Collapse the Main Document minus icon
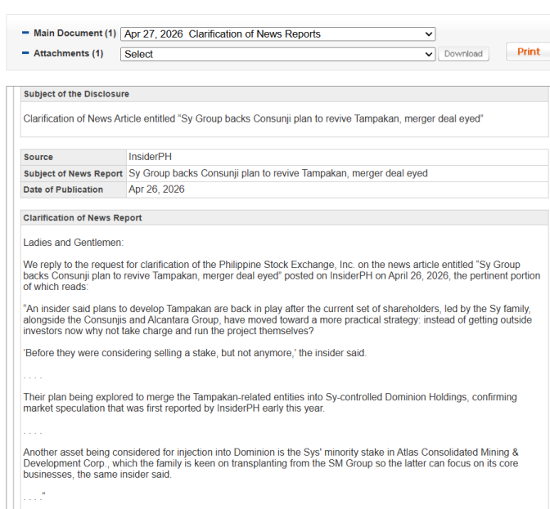The width and height of the screenshot is (550, 509). click(25, 33)
